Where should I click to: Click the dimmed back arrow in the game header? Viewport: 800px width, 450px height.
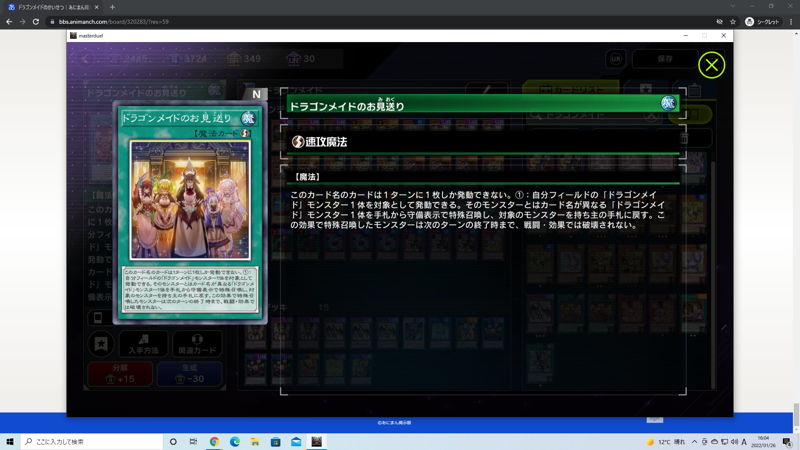[x=85, y=59]
